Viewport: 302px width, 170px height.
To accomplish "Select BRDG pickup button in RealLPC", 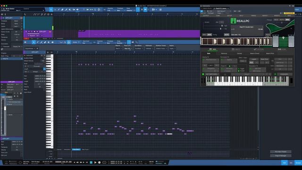I will [x=287, y=20].
